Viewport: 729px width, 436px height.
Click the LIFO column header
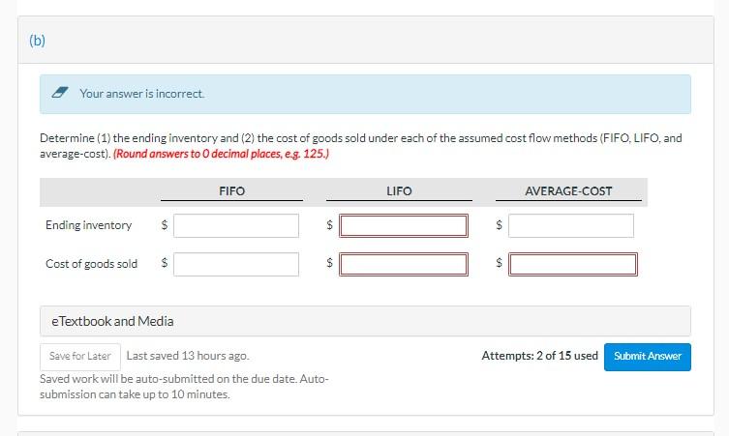399,190
